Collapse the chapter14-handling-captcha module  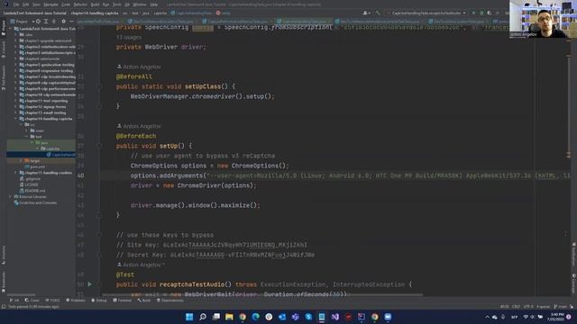[16, 119]
